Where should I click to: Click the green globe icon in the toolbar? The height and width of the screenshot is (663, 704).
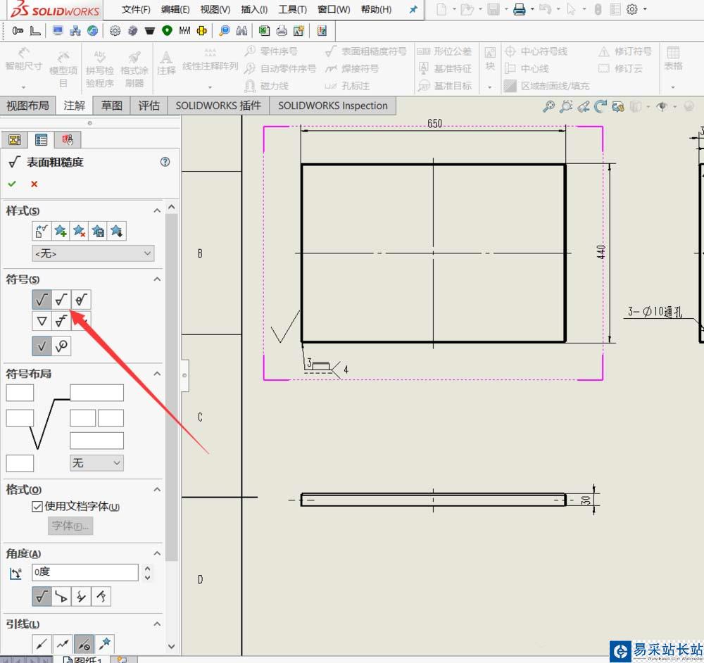pos(92,30)
